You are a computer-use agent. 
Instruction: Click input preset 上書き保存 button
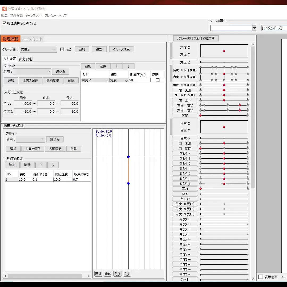[x=30, y=80]
